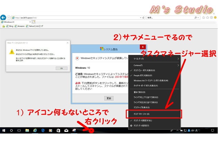Click the Bluetooth tray icon
Screen dimensions: 218x145
(x=189, y=130)
